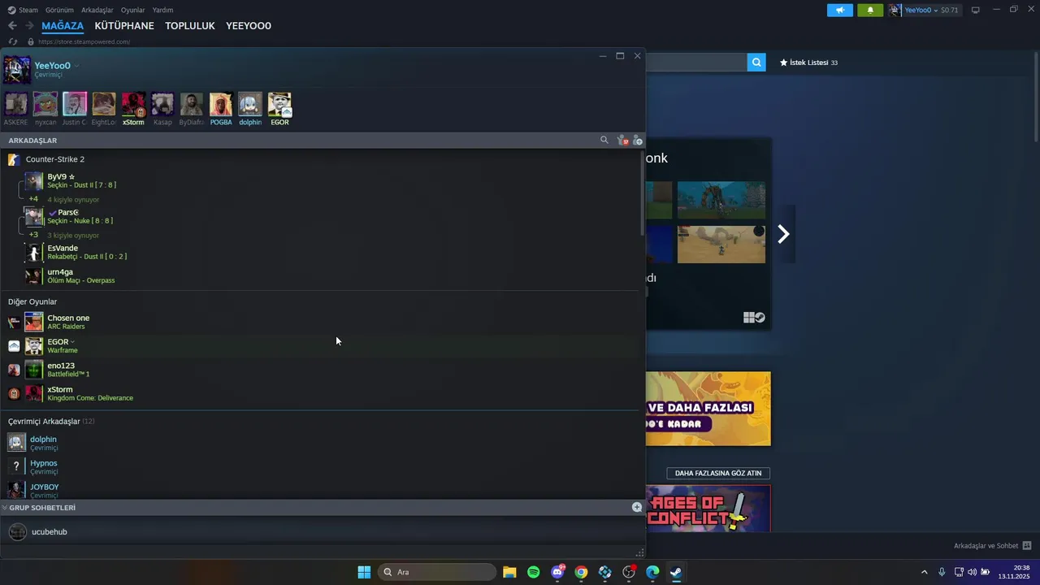The height and width of the screenshot is (585, 1040).
Task: Click POGBA avatar in favorites bar
Action: pyautogui.click(x=221, y=104)
